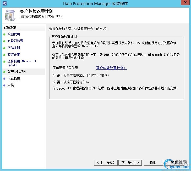Click the green bullet beside 客户反馈选项
This screenshot has width=191, height=171.
[x=4, y=72]
